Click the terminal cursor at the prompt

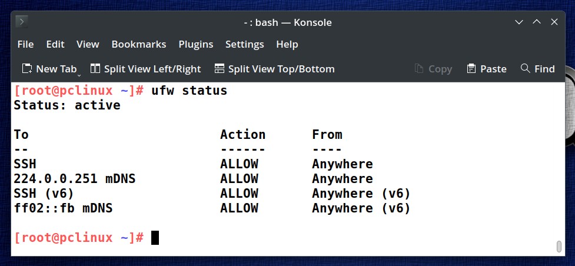tap(155, 238)
